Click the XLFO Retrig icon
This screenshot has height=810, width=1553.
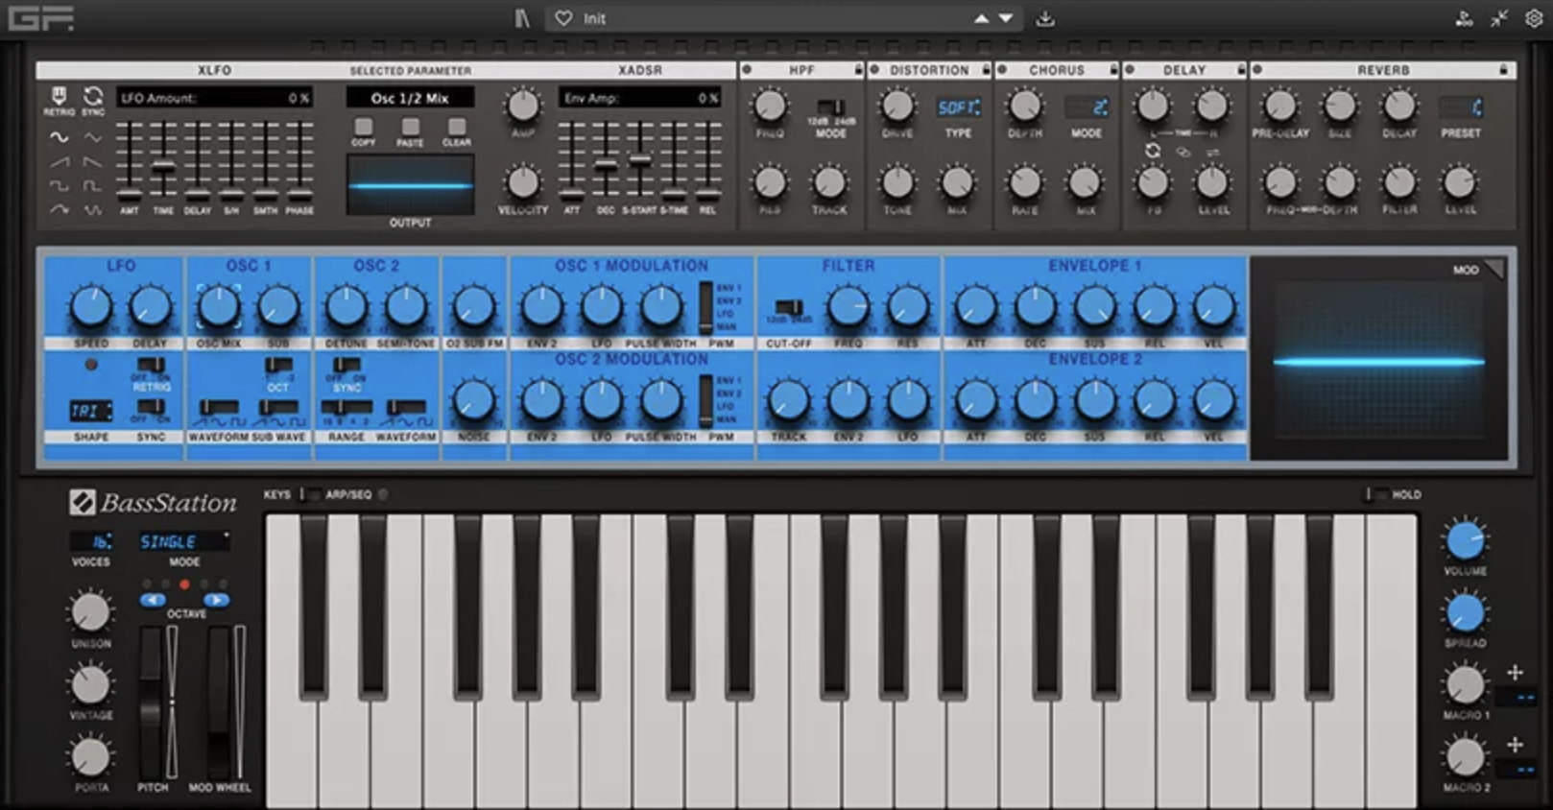[x=59, y=95]
